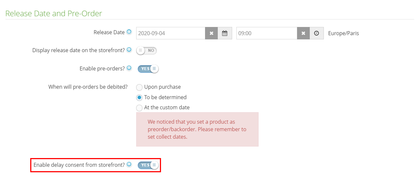Open the calendar date picker

(x=225, y=33)
